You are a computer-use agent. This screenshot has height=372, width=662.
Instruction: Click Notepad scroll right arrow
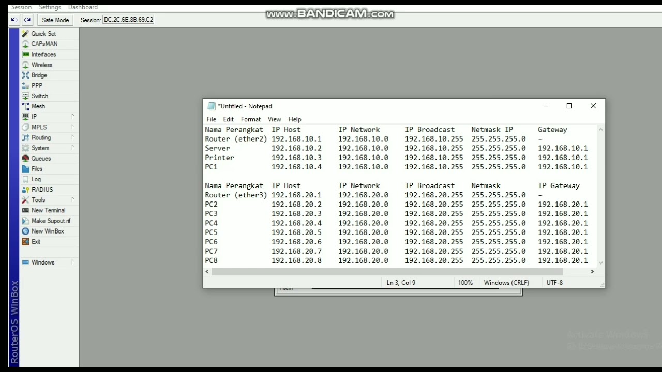(592, 271)
